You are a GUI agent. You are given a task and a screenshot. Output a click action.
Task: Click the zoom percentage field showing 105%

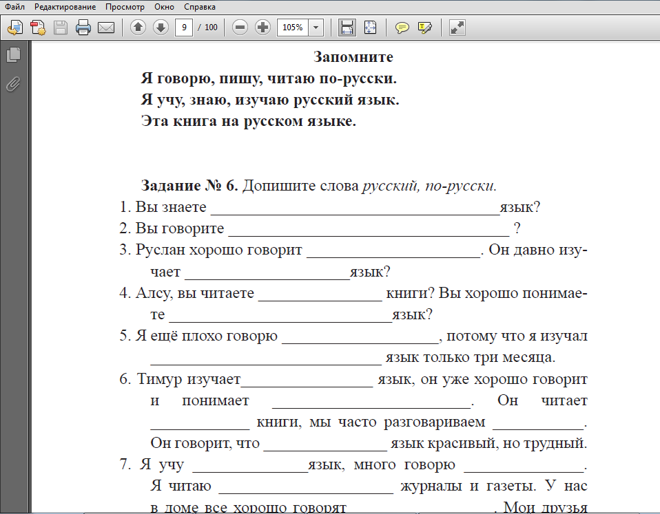pos(293,28)
